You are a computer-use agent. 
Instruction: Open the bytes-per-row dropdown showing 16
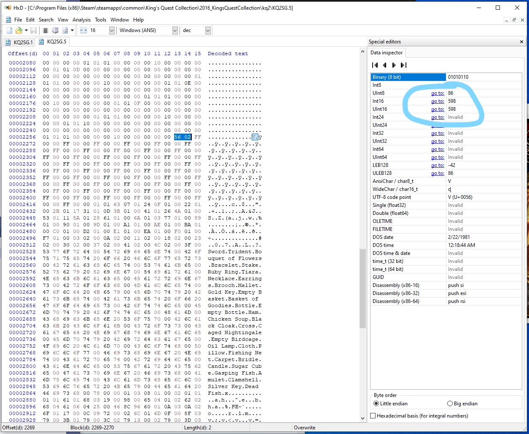111,30
